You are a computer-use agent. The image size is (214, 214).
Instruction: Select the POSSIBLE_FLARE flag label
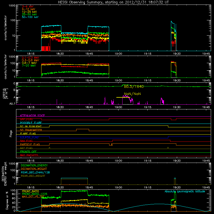(31, 123)
